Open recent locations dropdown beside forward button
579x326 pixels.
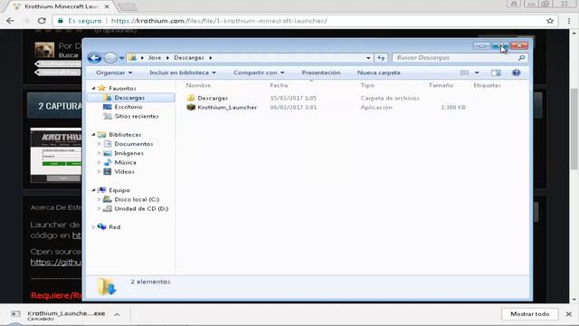122,58
